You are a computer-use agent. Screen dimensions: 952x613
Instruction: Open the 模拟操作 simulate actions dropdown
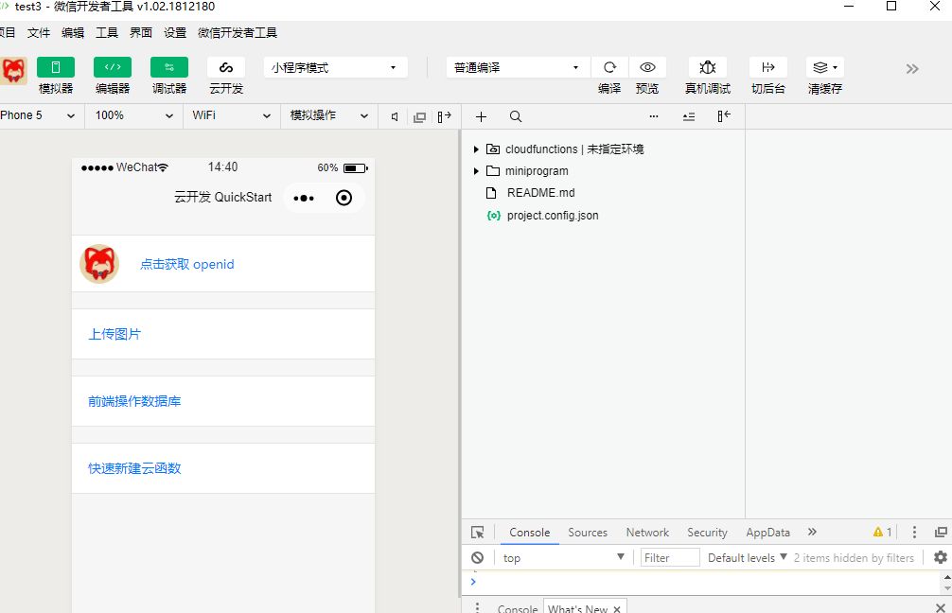coord(328,116)
